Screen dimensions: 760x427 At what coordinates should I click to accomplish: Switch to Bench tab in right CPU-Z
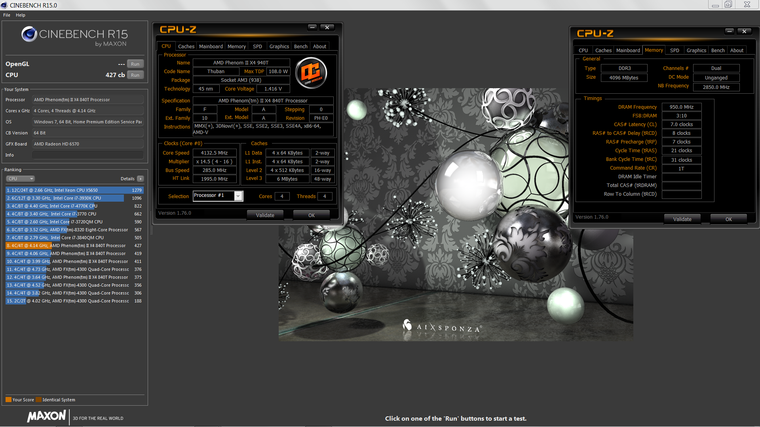pos(718,50)
